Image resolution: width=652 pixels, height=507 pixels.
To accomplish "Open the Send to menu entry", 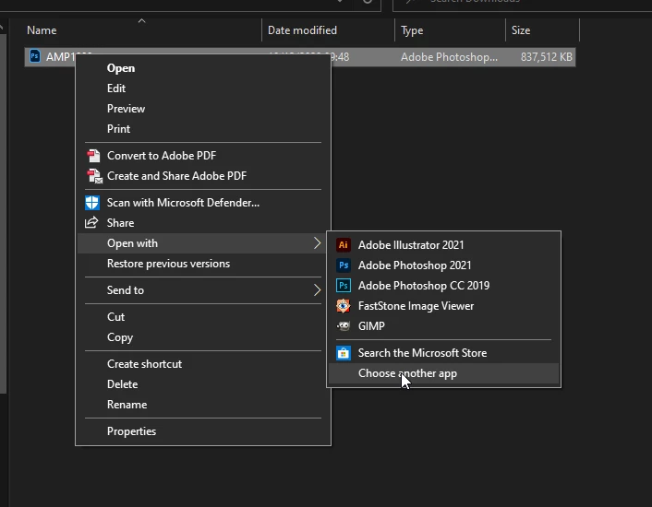I will pos(203,290).
